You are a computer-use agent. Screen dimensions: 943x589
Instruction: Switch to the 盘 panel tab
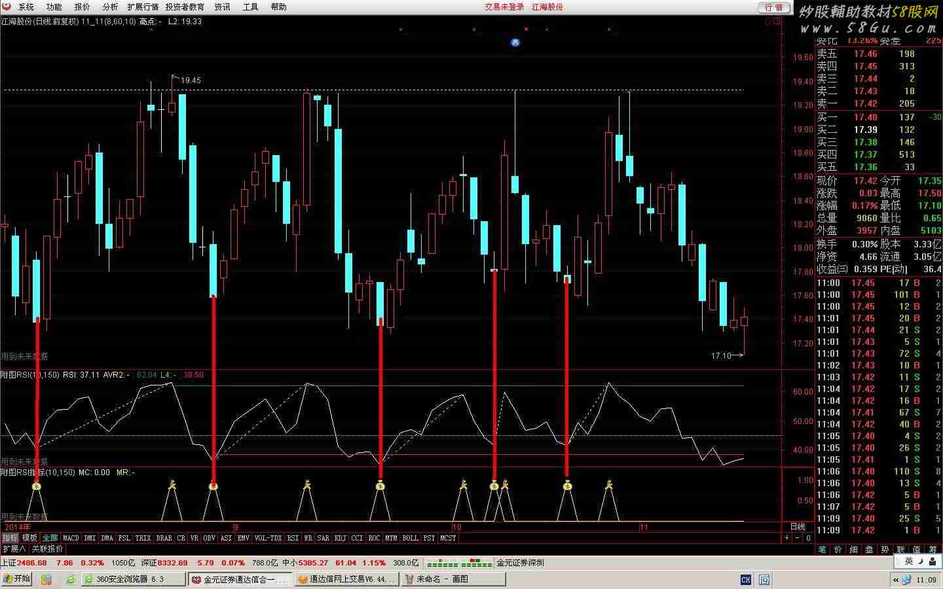click(870, 550)
